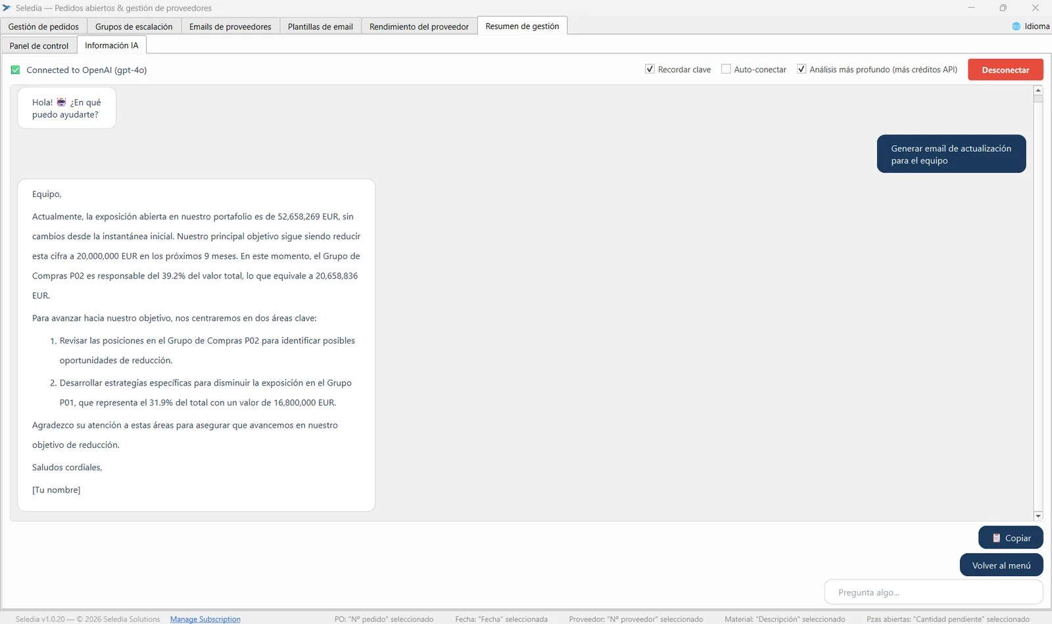Image resolution: width=1052 pixels, height=624 pixels.
Task: Switch to Grupos de escalación tab
Action: click(x=134, y=27)
